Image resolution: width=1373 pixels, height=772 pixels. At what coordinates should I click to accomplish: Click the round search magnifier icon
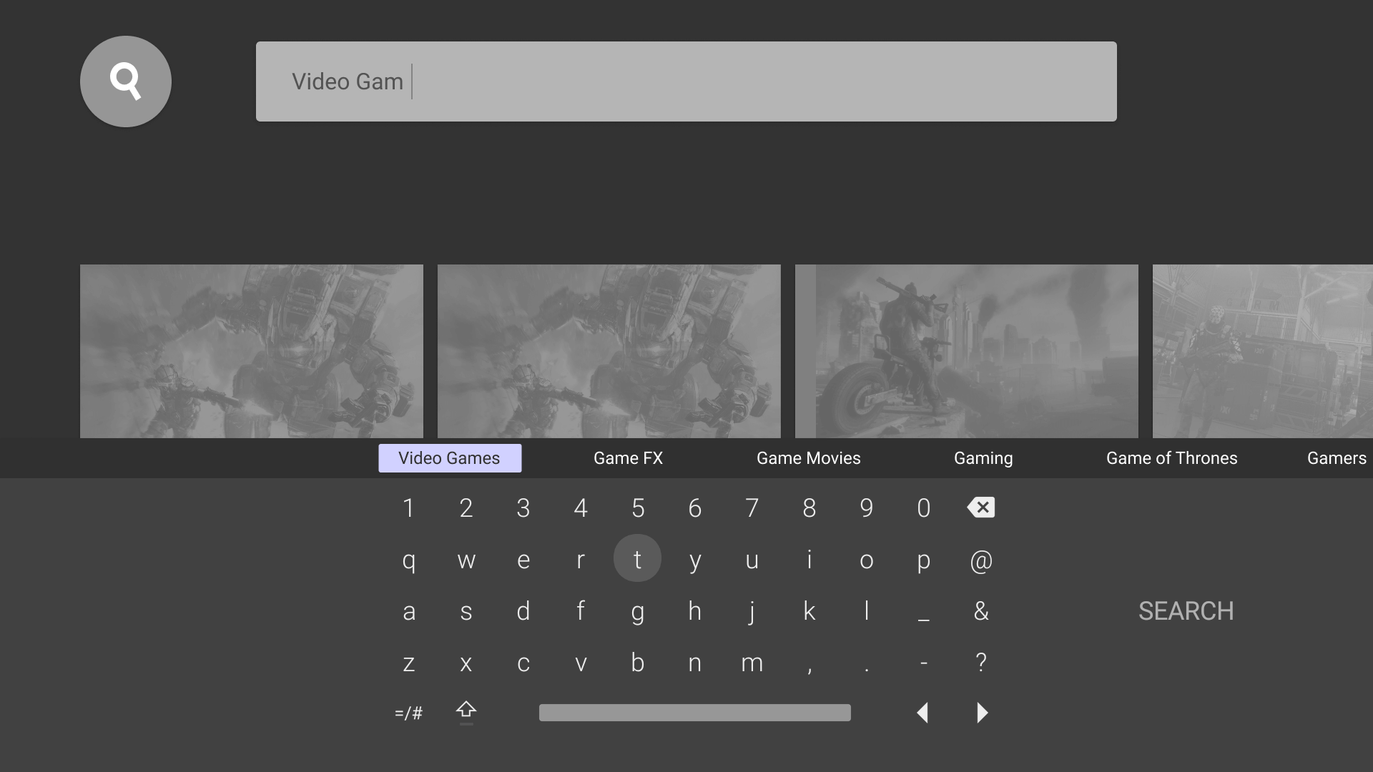coord(126,81)
